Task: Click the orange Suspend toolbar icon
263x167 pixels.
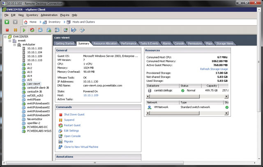Action: [16, 30]
